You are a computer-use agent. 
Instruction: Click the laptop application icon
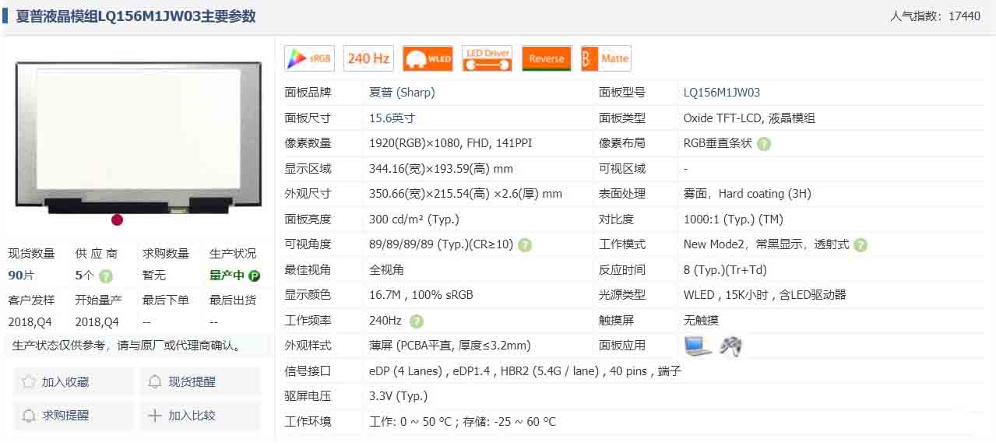click(697, 346)
